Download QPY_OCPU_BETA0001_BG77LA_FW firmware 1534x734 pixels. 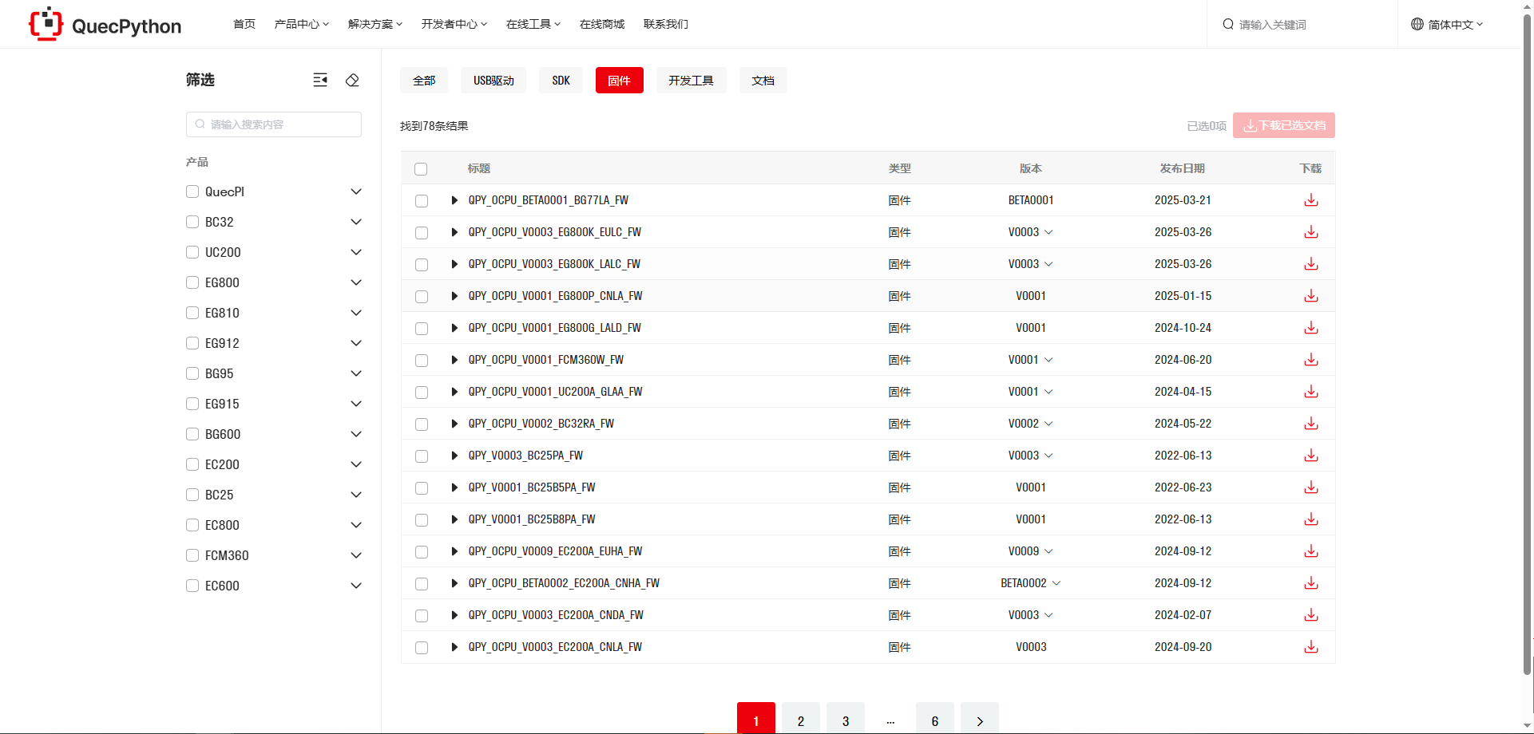(1311, 200)
